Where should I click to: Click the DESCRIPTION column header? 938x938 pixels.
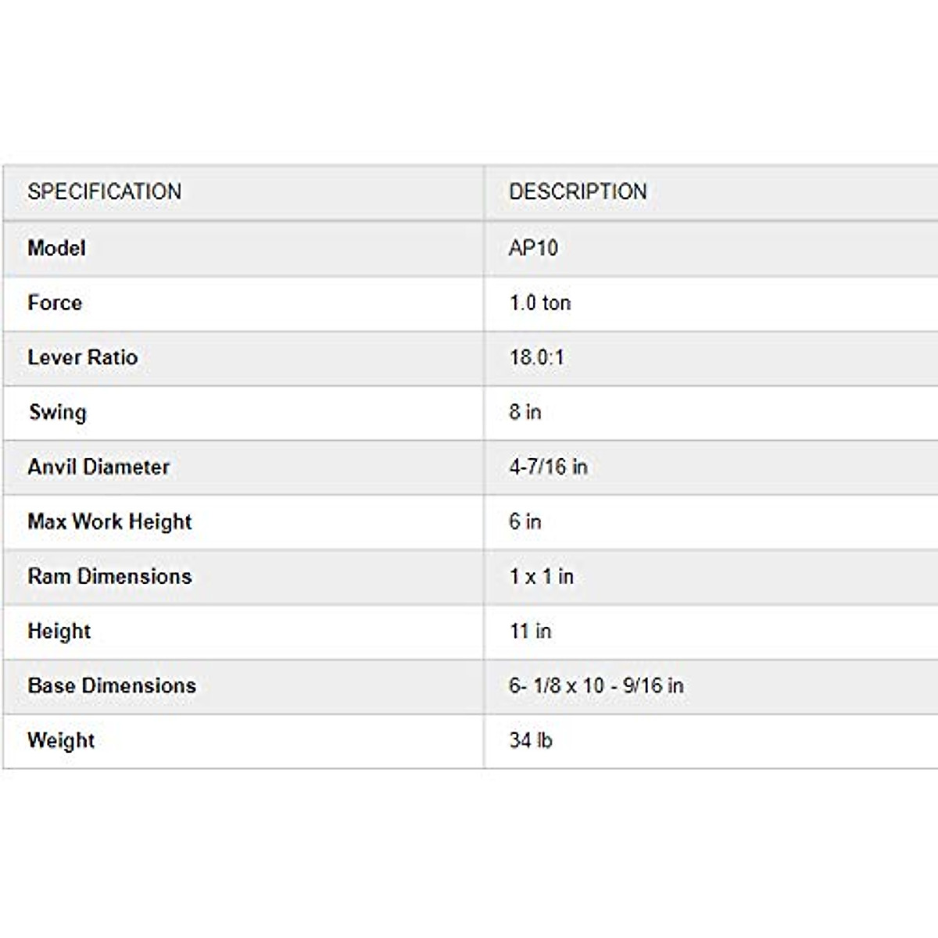coord(578,192)
